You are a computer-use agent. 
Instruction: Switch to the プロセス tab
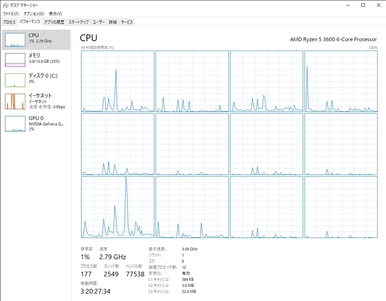9,22
